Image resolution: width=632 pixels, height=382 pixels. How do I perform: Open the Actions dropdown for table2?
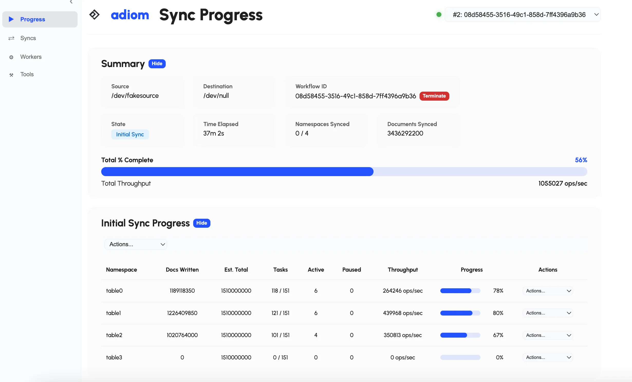(x=548, y=335)
